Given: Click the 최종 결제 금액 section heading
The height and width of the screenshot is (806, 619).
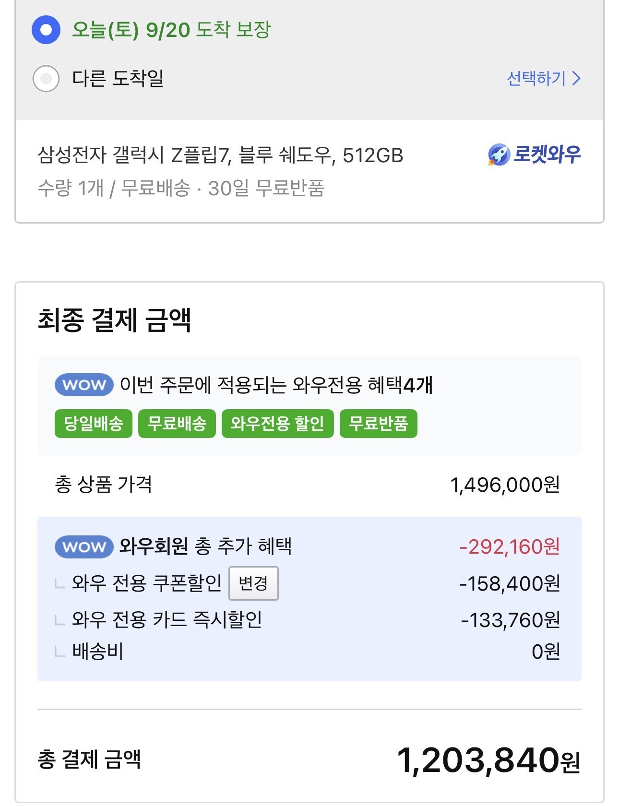Looking at the screenshot, I should click(115, 320).
